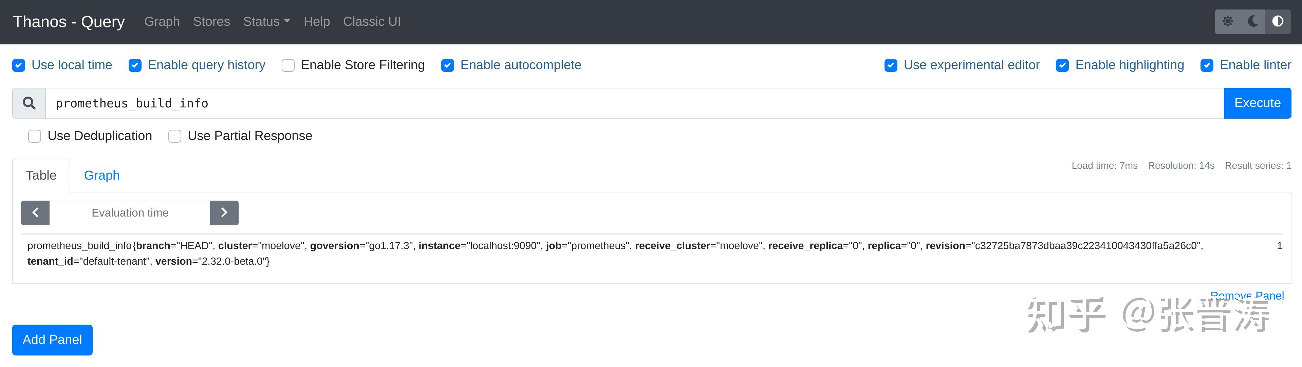
Task: Toggle the Use local time checkbox
Action: [x=19, y=66]
